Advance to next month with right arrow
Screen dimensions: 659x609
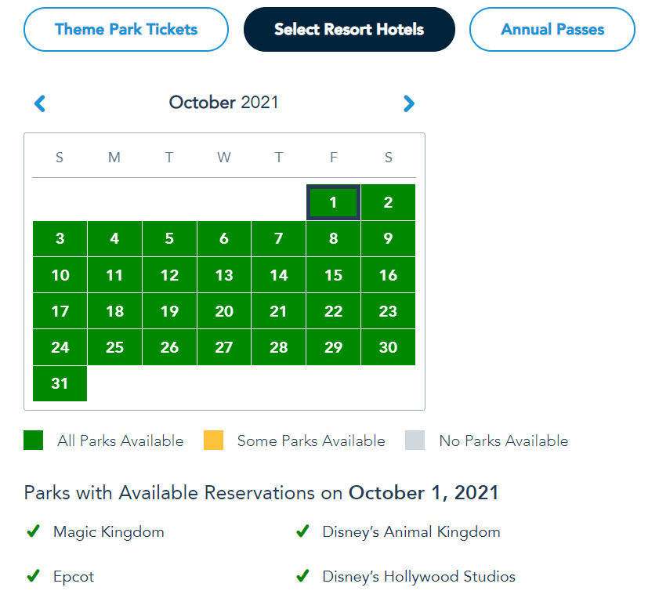pos(408,103)
